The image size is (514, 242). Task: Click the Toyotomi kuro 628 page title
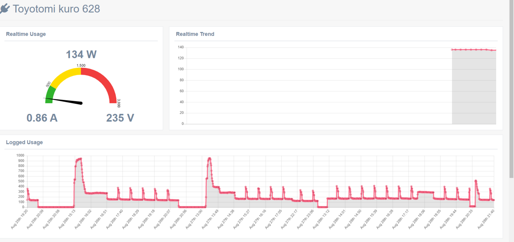coord(57,9)
